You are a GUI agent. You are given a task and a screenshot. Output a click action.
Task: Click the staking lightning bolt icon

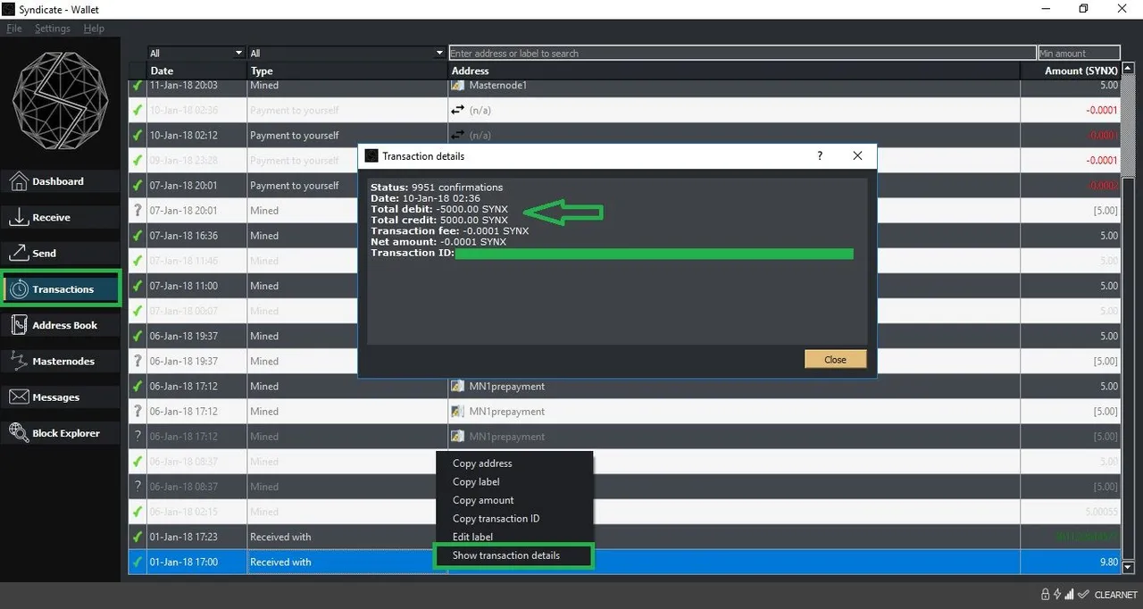tap(1056, 594)
